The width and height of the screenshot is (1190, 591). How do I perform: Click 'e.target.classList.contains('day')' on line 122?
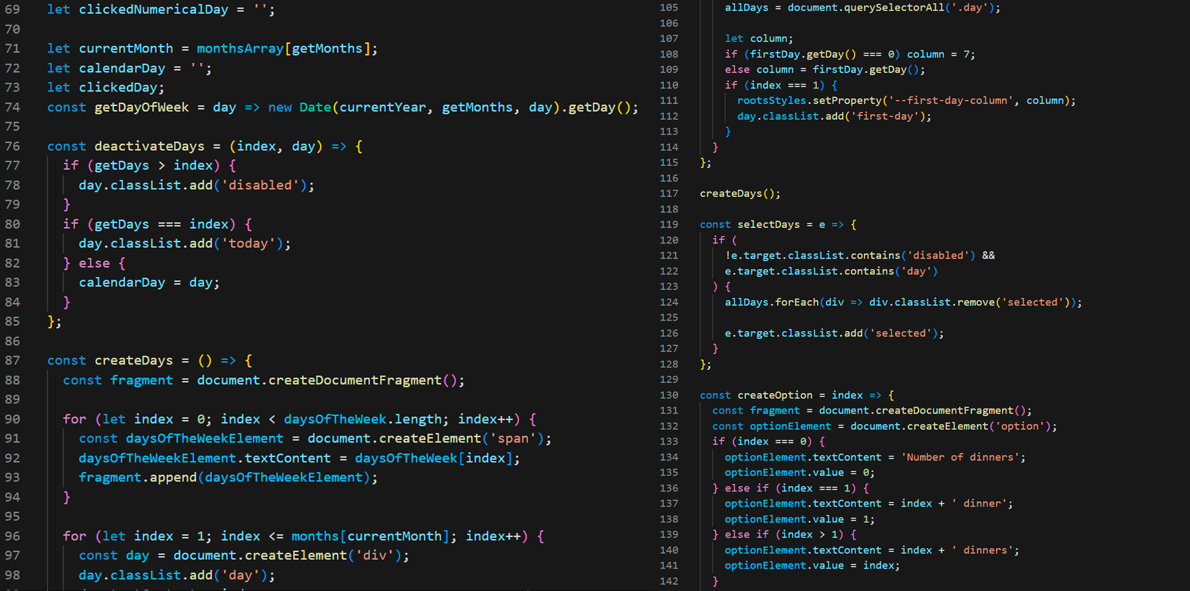click(831, 271)
